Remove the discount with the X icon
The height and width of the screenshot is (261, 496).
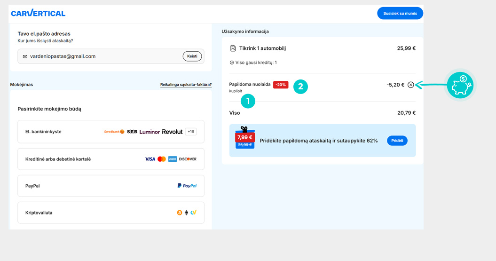(x=410, y=85)
